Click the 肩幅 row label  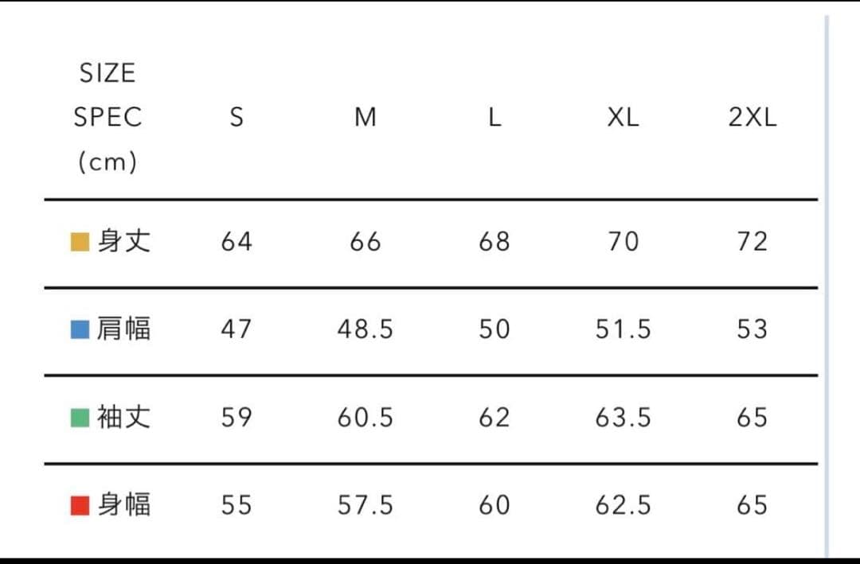[123, 329]
